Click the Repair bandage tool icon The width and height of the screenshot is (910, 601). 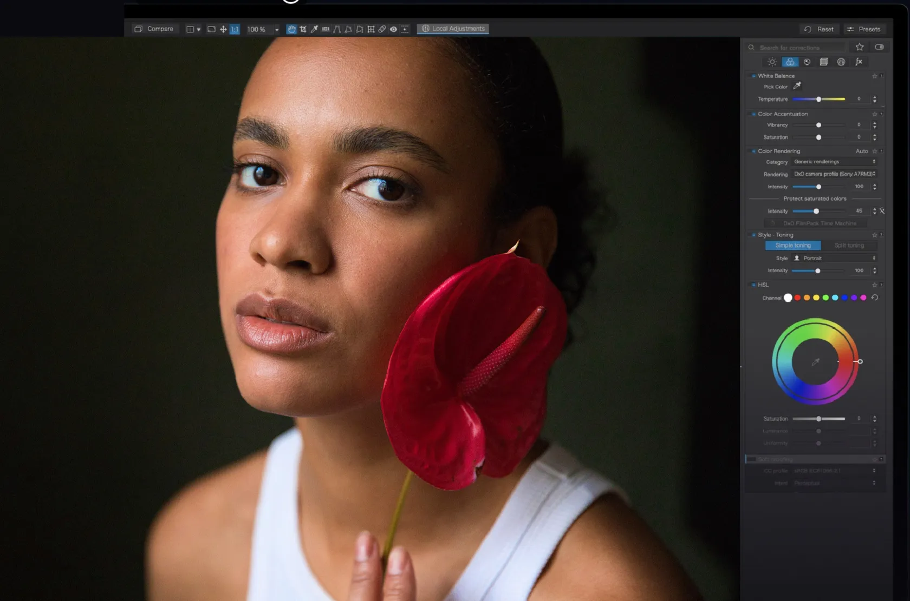382,29
